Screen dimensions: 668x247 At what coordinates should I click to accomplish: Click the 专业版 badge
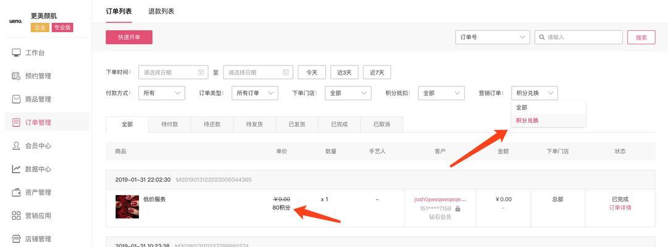pos(62,28)
